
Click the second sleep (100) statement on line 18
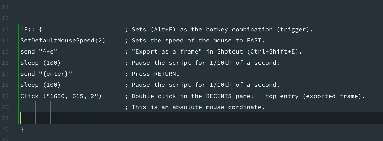coord(40,85)
